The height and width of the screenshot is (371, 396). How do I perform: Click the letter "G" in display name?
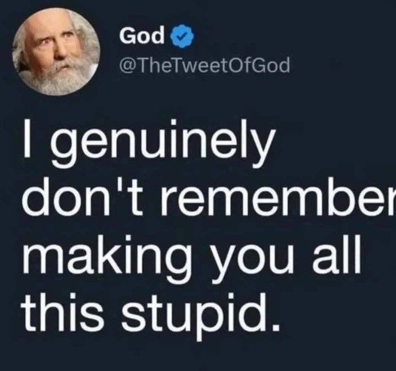tap(127, 35)
